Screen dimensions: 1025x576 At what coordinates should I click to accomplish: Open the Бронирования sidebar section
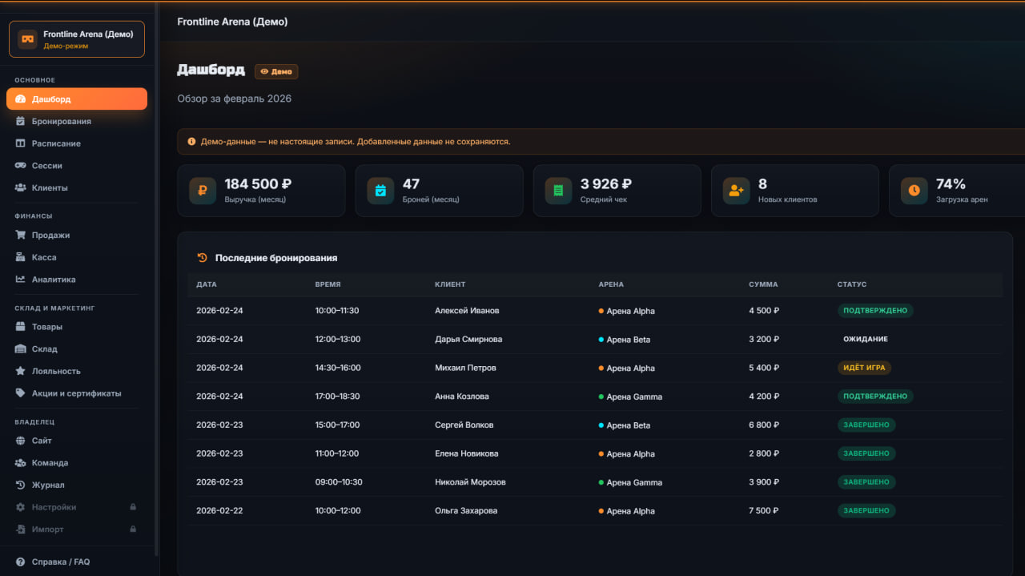(61, 121)
